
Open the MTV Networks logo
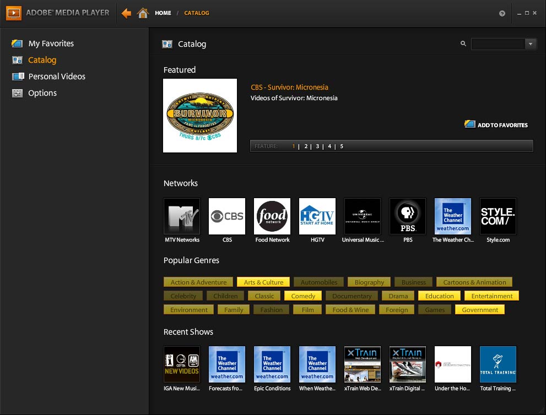[x=182, y=216]
